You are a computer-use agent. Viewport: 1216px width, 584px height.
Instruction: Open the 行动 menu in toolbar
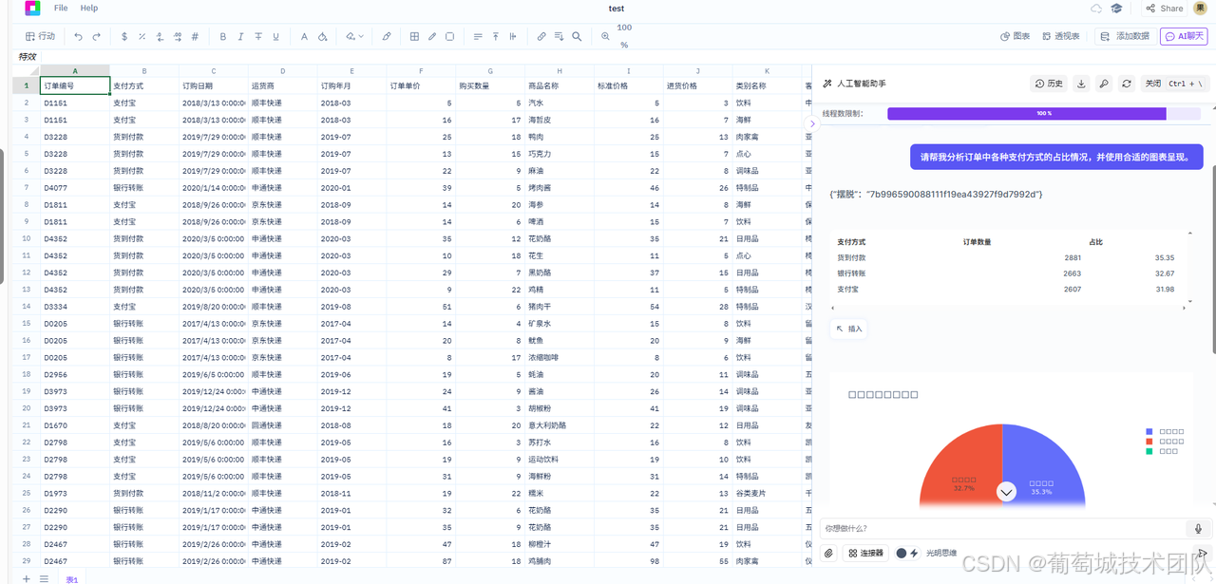coord(40,36)
